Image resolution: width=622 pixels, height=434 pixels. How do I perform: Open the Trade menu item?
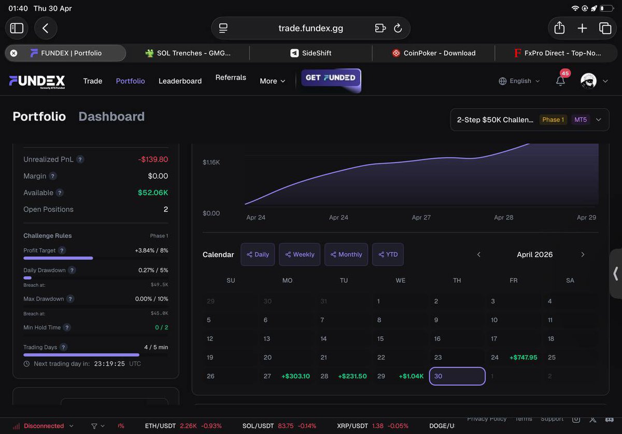click(x=93, y=81)
